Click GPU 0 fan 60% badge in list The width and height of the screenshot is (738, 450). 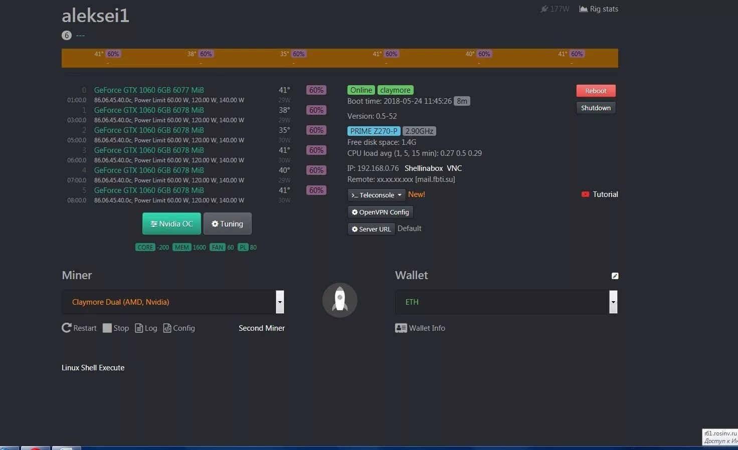pos(316,90)
